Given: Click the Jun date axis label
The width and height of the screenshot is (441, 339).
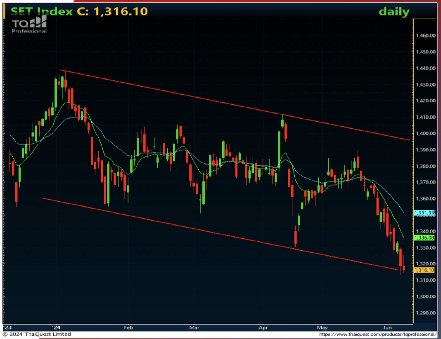Looking at the screenshot, I should (388, 327).
